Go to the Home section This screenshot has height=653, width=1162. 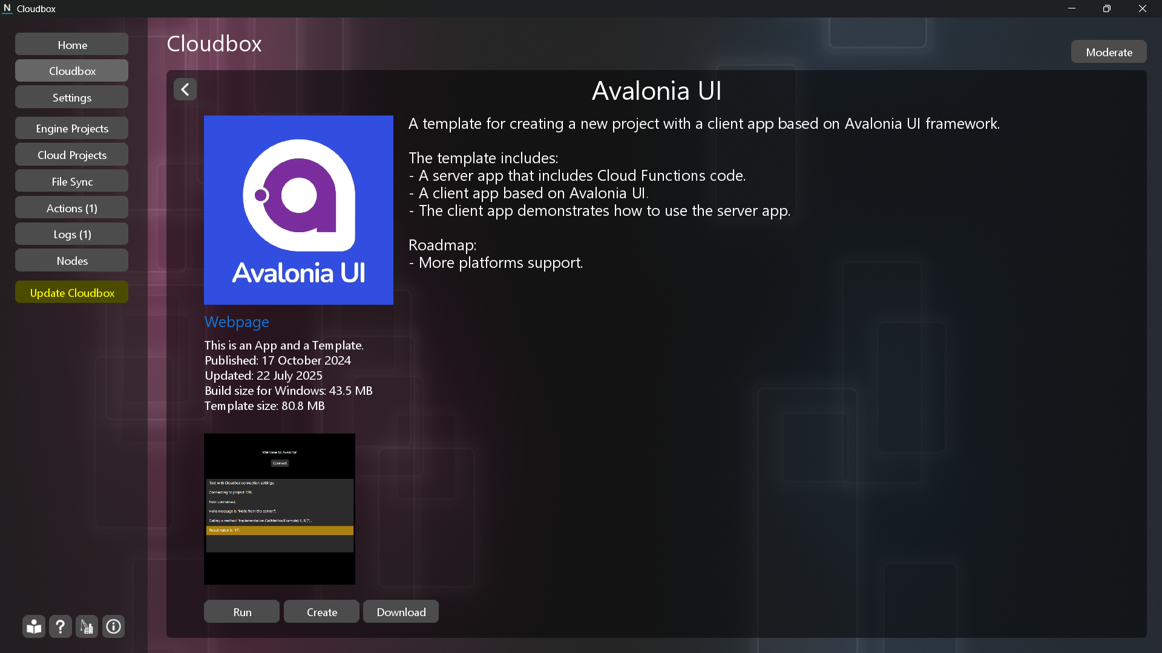tap(72, 45)
